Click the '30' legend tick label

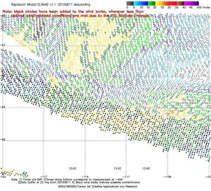169,7
